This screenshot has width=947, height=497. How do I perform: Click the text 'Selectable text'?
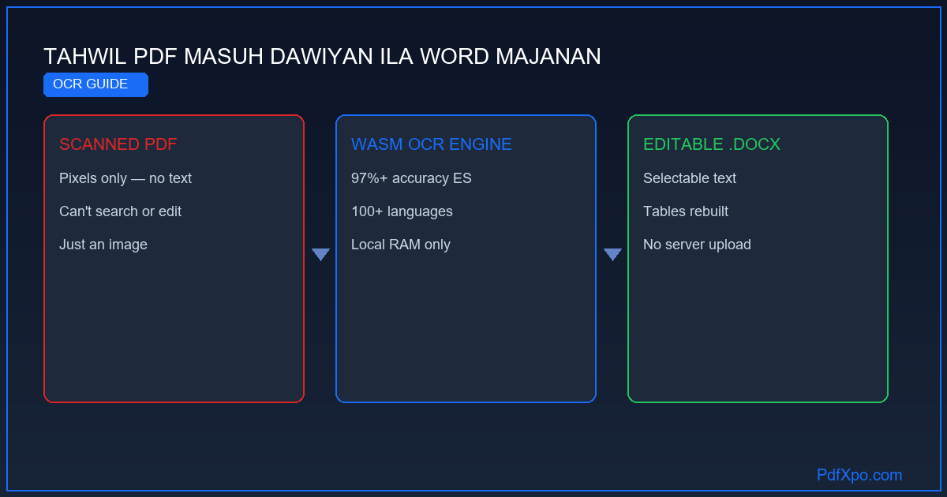690,178
